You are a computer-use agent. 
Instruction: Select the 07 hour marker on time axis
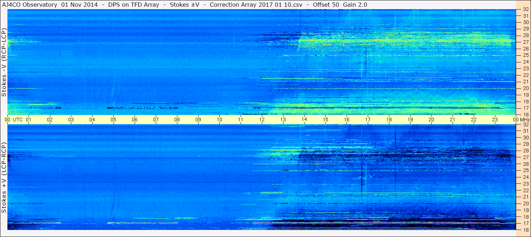point(156,120)
